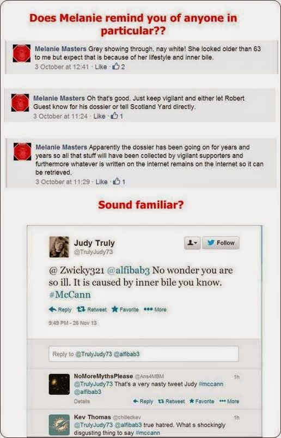
Task: Click thumbs-up icon on 11:24 comment
Action: [114, 116]
